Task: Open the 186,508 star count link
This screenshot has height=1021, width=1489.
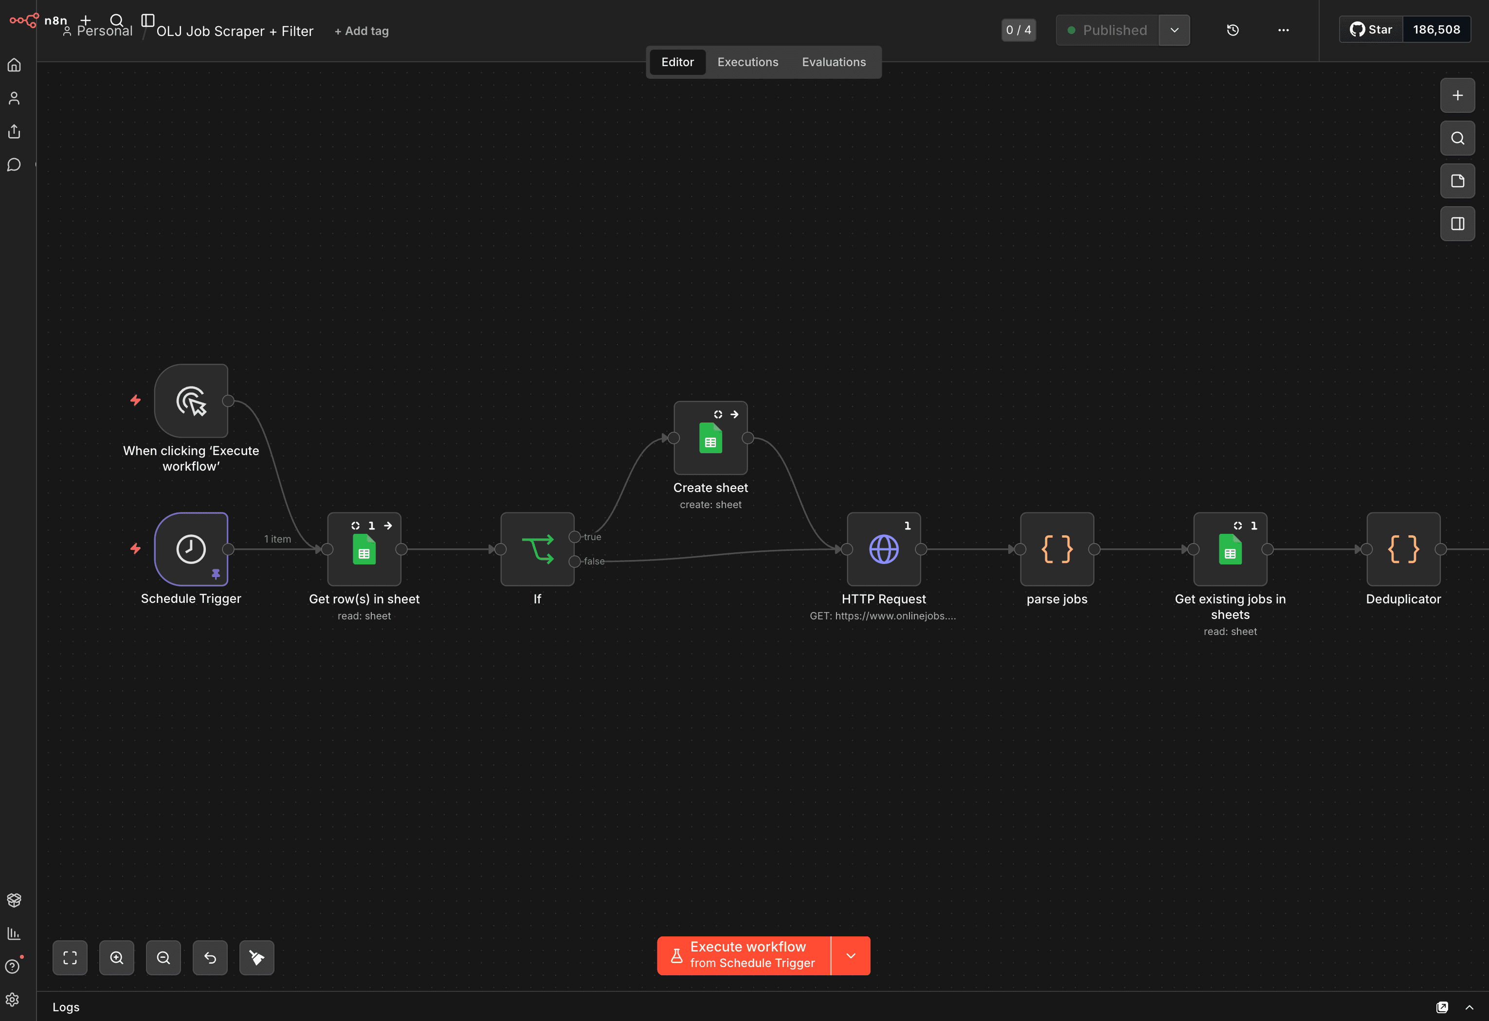Action: pyautogui.click(x=1436, y=30)
